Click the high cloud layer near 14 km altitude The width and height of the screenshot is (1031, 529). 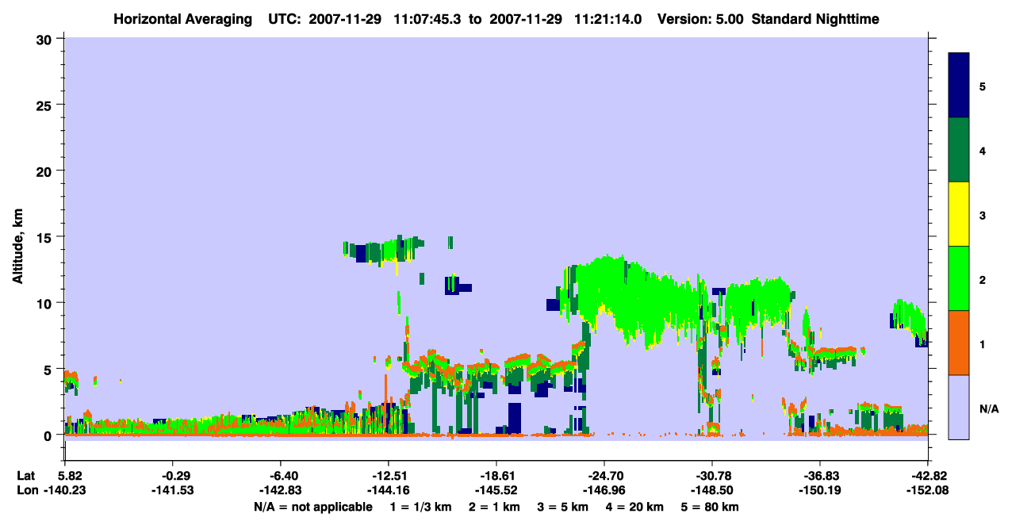[x=385, y=250]
